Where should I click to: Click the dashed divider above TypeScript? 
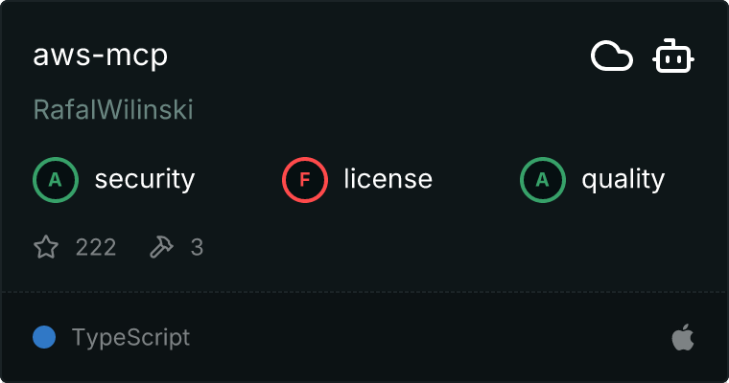click(364, 291)
